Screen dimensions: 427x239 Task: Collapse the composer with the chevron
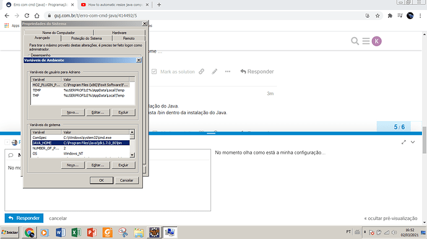413,142
